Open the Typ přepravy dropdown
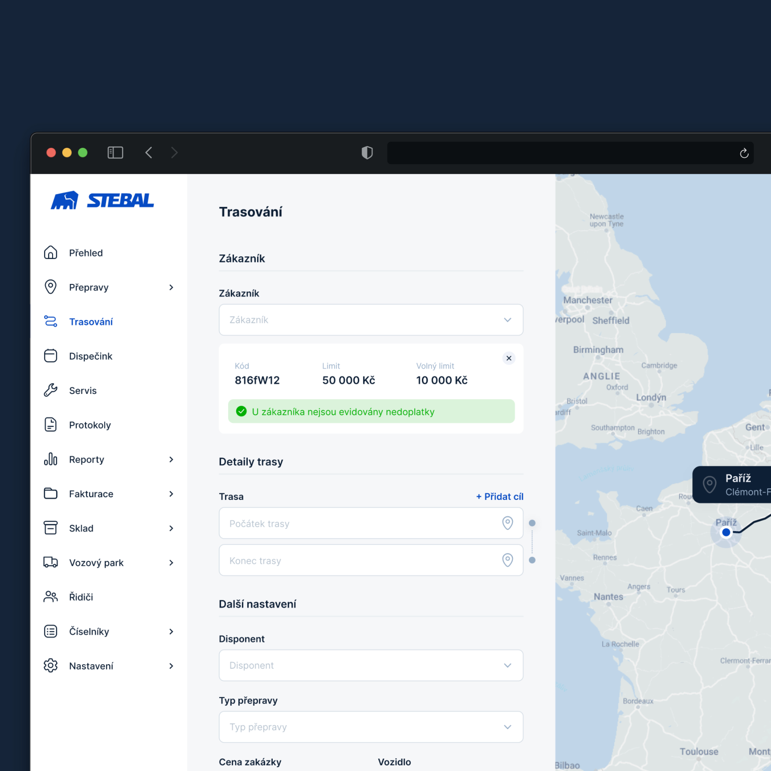771x771 pixels. coord(371,727)
